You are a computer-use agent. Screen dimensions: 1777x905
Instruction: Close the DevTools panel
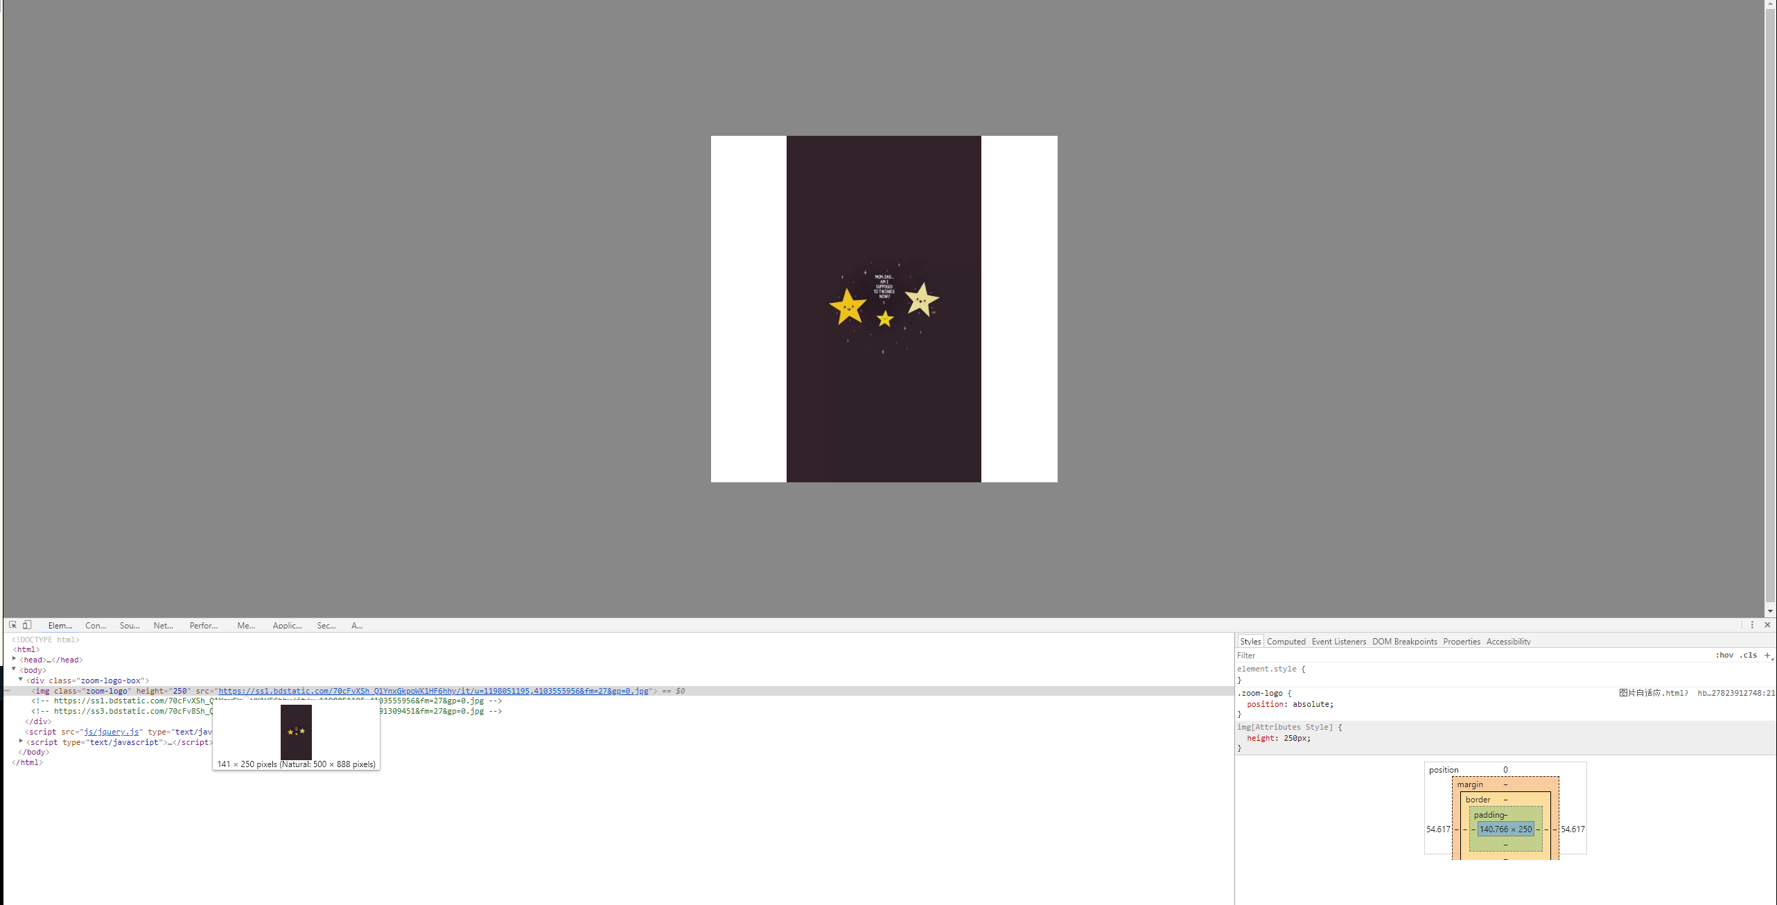tap(1767, 625)
